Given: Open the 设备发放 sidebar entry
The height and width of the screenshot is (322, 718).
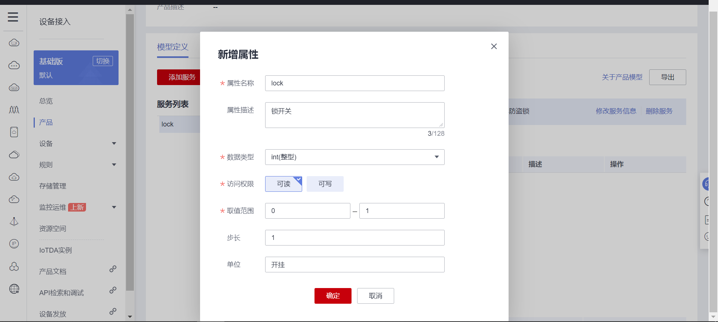Looking at the screenshot, I should pos(53,314).
